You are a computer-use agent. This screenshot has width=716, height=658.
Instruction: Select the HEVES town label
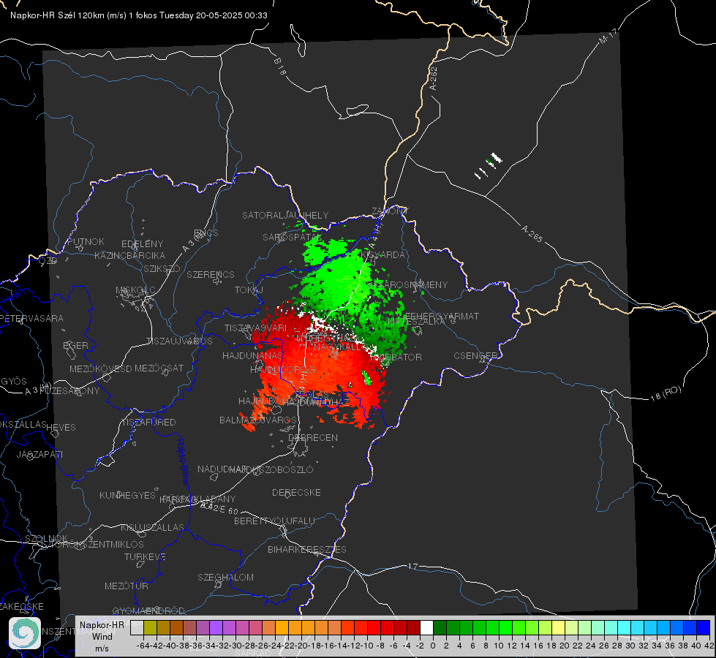61,428
